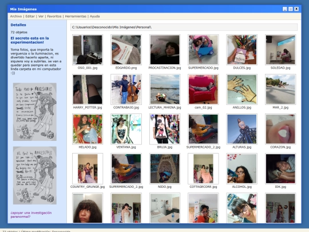309x232 pixels.
Task: Select the OSO_001.jpg thumbnail
Action: (88, 50)
